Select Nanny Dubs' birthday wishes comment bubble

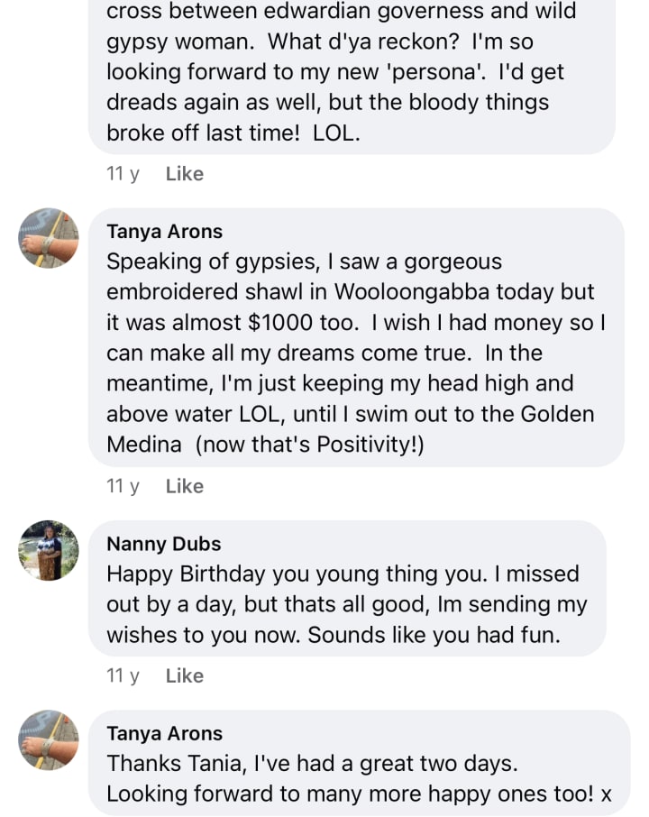(347, 589)
